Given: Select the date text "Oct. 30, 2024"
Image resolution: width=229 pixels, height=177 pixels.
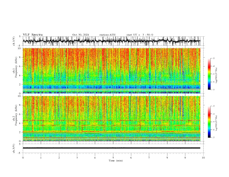Looking at the screenshot, I should [81, 35].
